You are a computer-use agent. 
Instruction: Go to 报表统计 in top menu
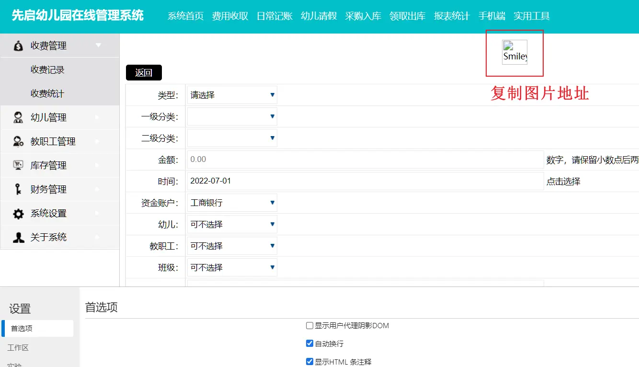click(452, 16)
